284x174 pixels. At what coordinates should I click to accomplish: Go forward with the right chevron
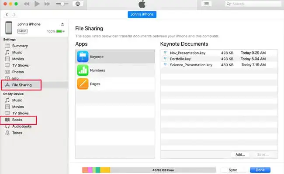pyautogui.click(x=14, y=14)
